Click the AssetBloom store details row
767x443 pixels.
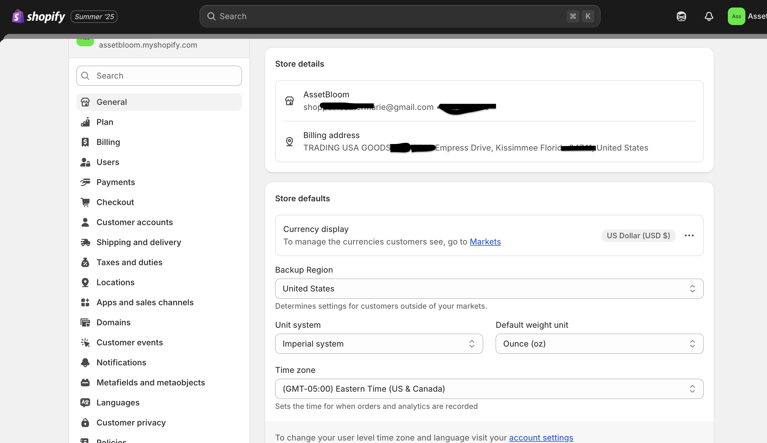pos(489,101)
